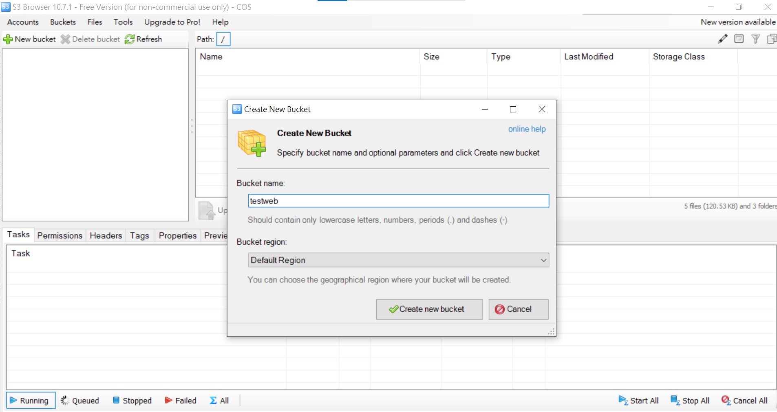Open the Tools menu

(123, 22)
